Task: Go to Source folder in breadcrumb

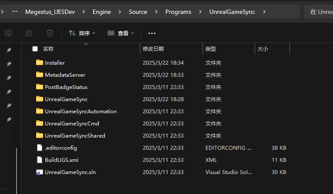Action: (x=138, y=12)
